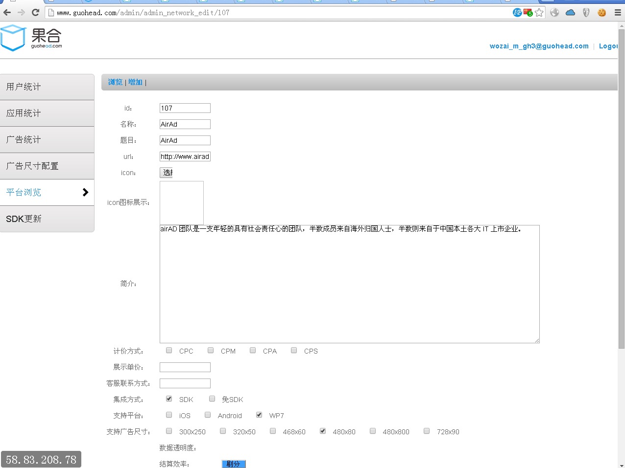625x468 pixels.
Task: Open 广告统计 in the sidebar
Action: [47, 140]
